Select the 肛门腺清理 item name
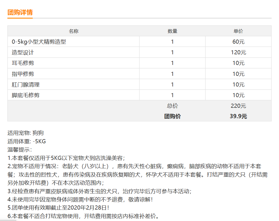 click(26, 85)
